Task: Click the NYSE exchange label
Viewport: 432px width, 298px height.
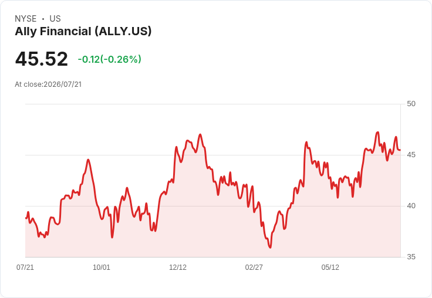Action: pyautogui.click(x=26, y=19)
